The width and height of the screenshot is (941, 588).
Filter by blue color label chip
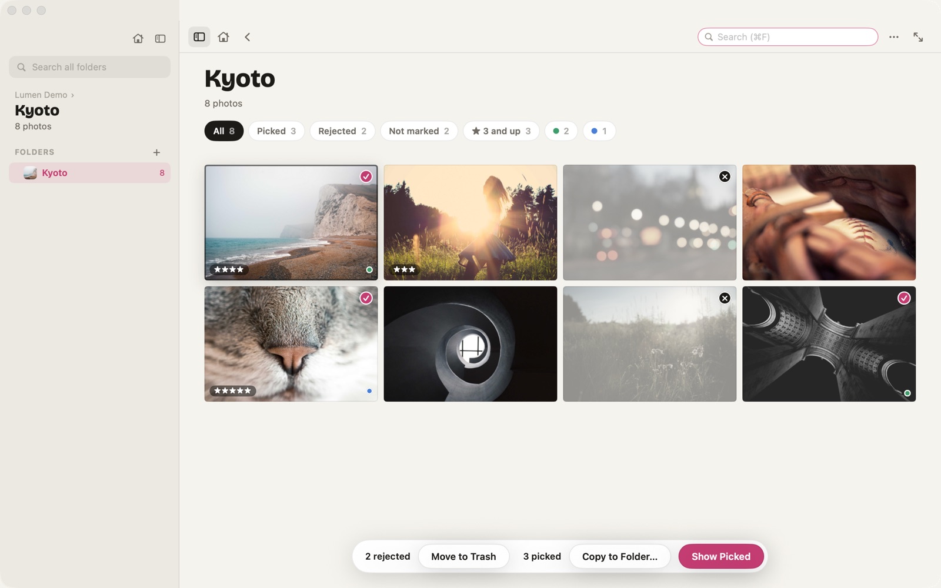pos(599,131)
